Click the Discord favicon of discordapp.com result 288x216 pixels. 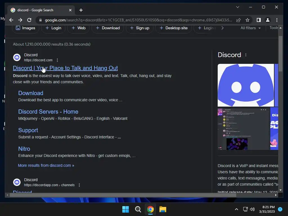[17, 182]
